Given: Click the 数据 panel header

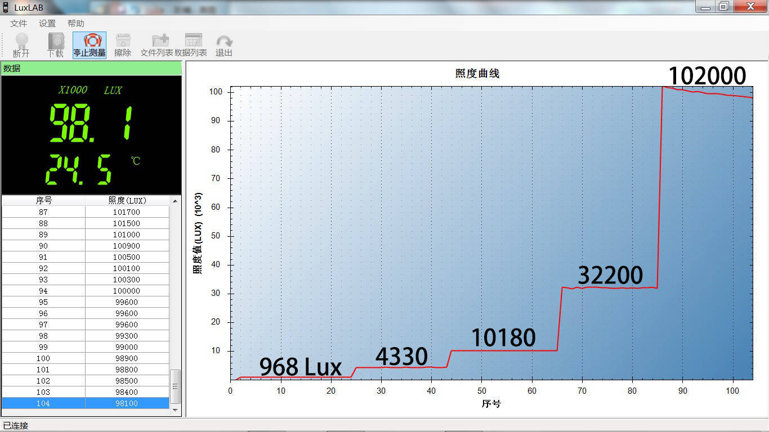Looking at the screenshot, I should pos(91,68).
